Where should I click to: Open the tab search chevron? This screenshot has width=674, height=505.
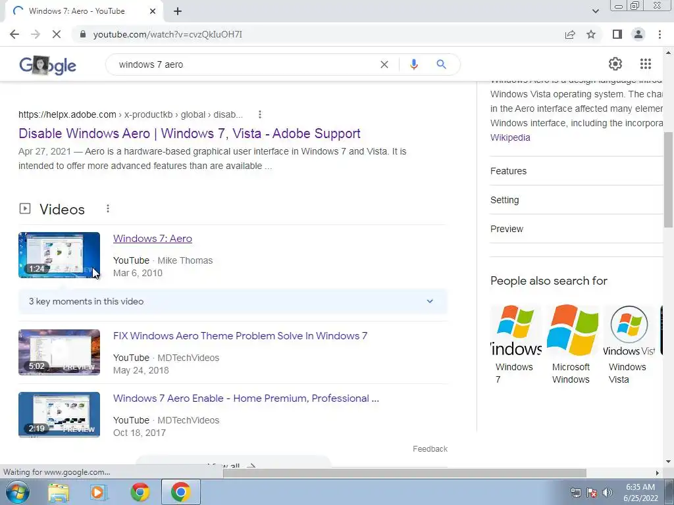click(x=595, y=11)
